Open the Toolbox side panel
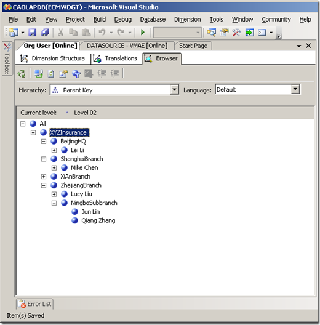The height and width of the screenshot is (325, 320). [7, 59]
